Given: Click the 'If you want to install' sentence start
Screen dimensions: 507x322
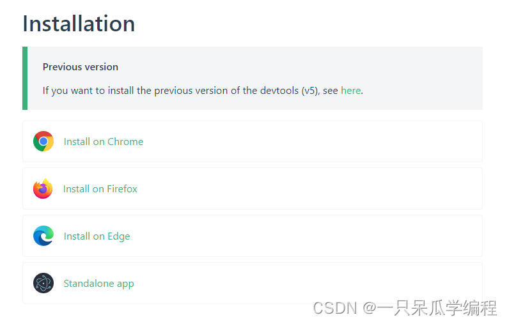Looking at the screenshot, I should [x=88, y=91].
